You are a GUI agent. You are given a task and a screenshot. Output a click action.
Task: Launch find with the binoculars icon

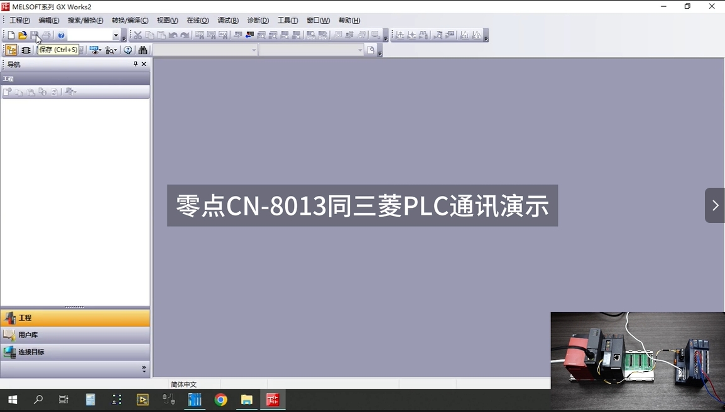pos(143,50)
